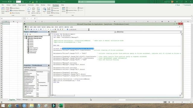
Task: Expand the VBAProject (FUNCRES.XLAM) node
Action: coord(25,37)
